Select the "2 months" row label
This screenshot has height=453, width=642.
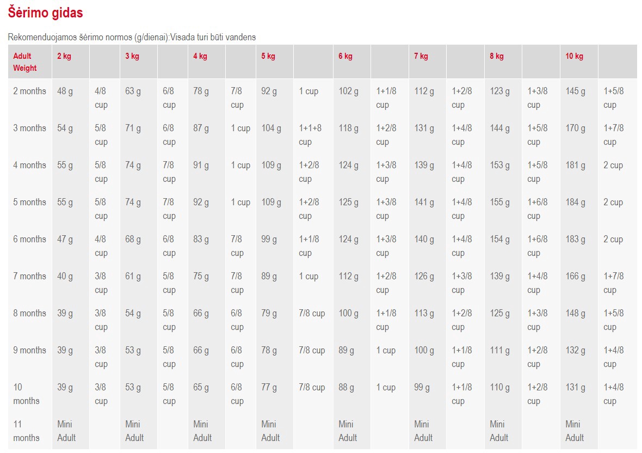click(x=30, y=91)
